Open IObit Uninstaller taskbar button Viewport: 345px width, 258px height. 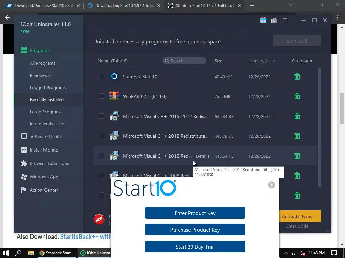pos(95,253)
